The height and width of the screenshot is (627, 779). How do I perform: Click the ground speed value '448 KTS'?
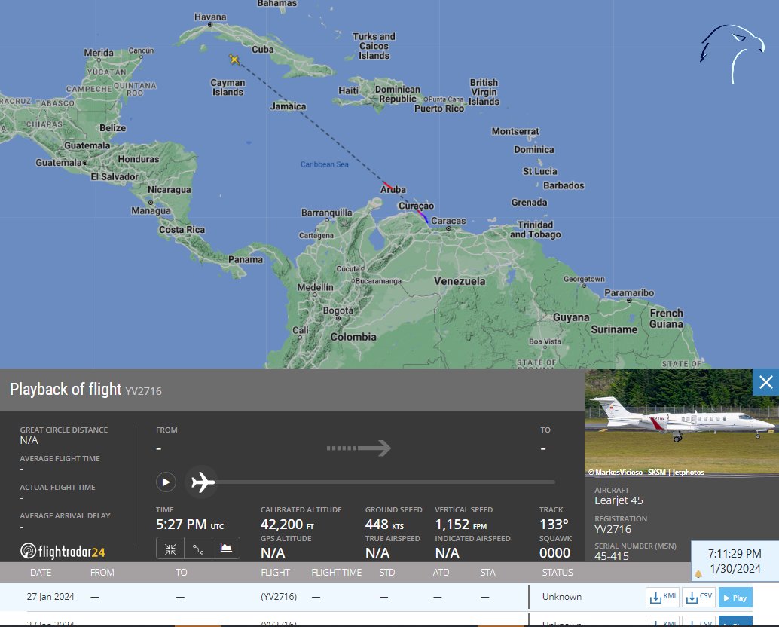(x=384, y=525)
